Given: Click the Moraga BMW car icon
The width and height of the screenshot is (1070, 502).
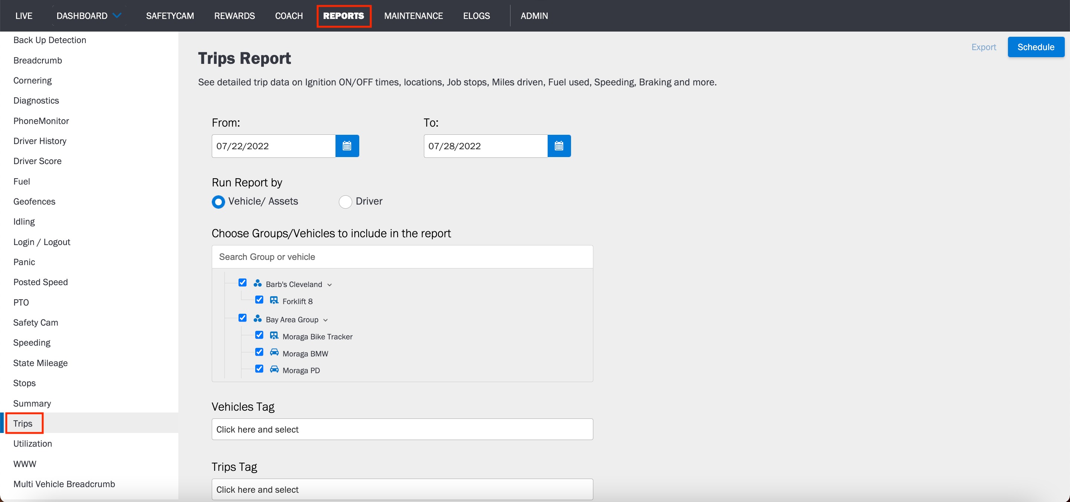Looking at the screenshot, I should (274, 352).
